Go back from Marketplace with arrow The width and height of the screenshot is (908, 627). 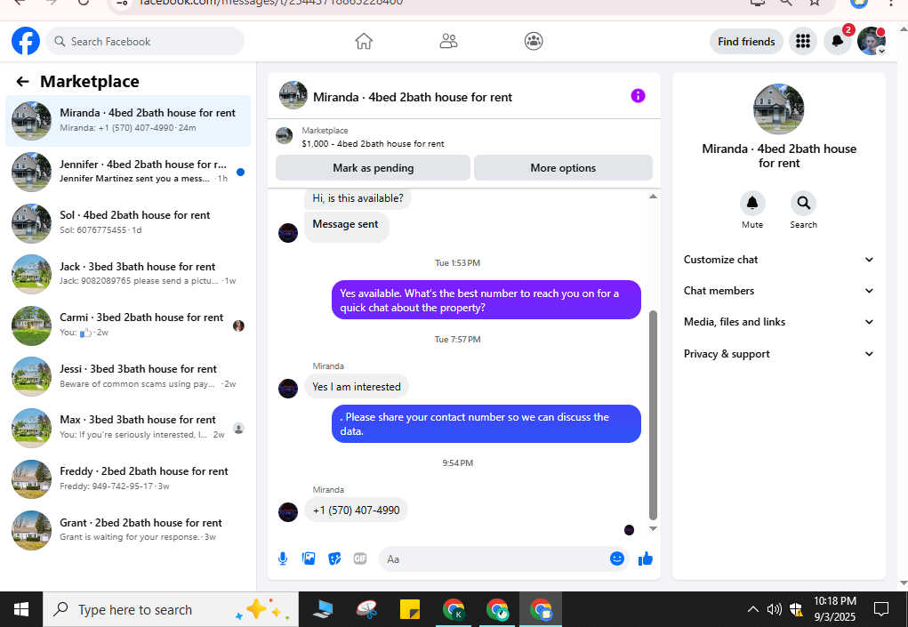click(x=22, y=82)
